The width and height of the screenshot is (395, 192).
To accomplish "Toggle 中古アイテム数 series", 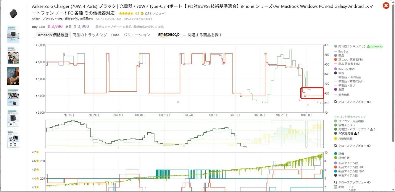I will pyautogui.click(x=346, y=175).
